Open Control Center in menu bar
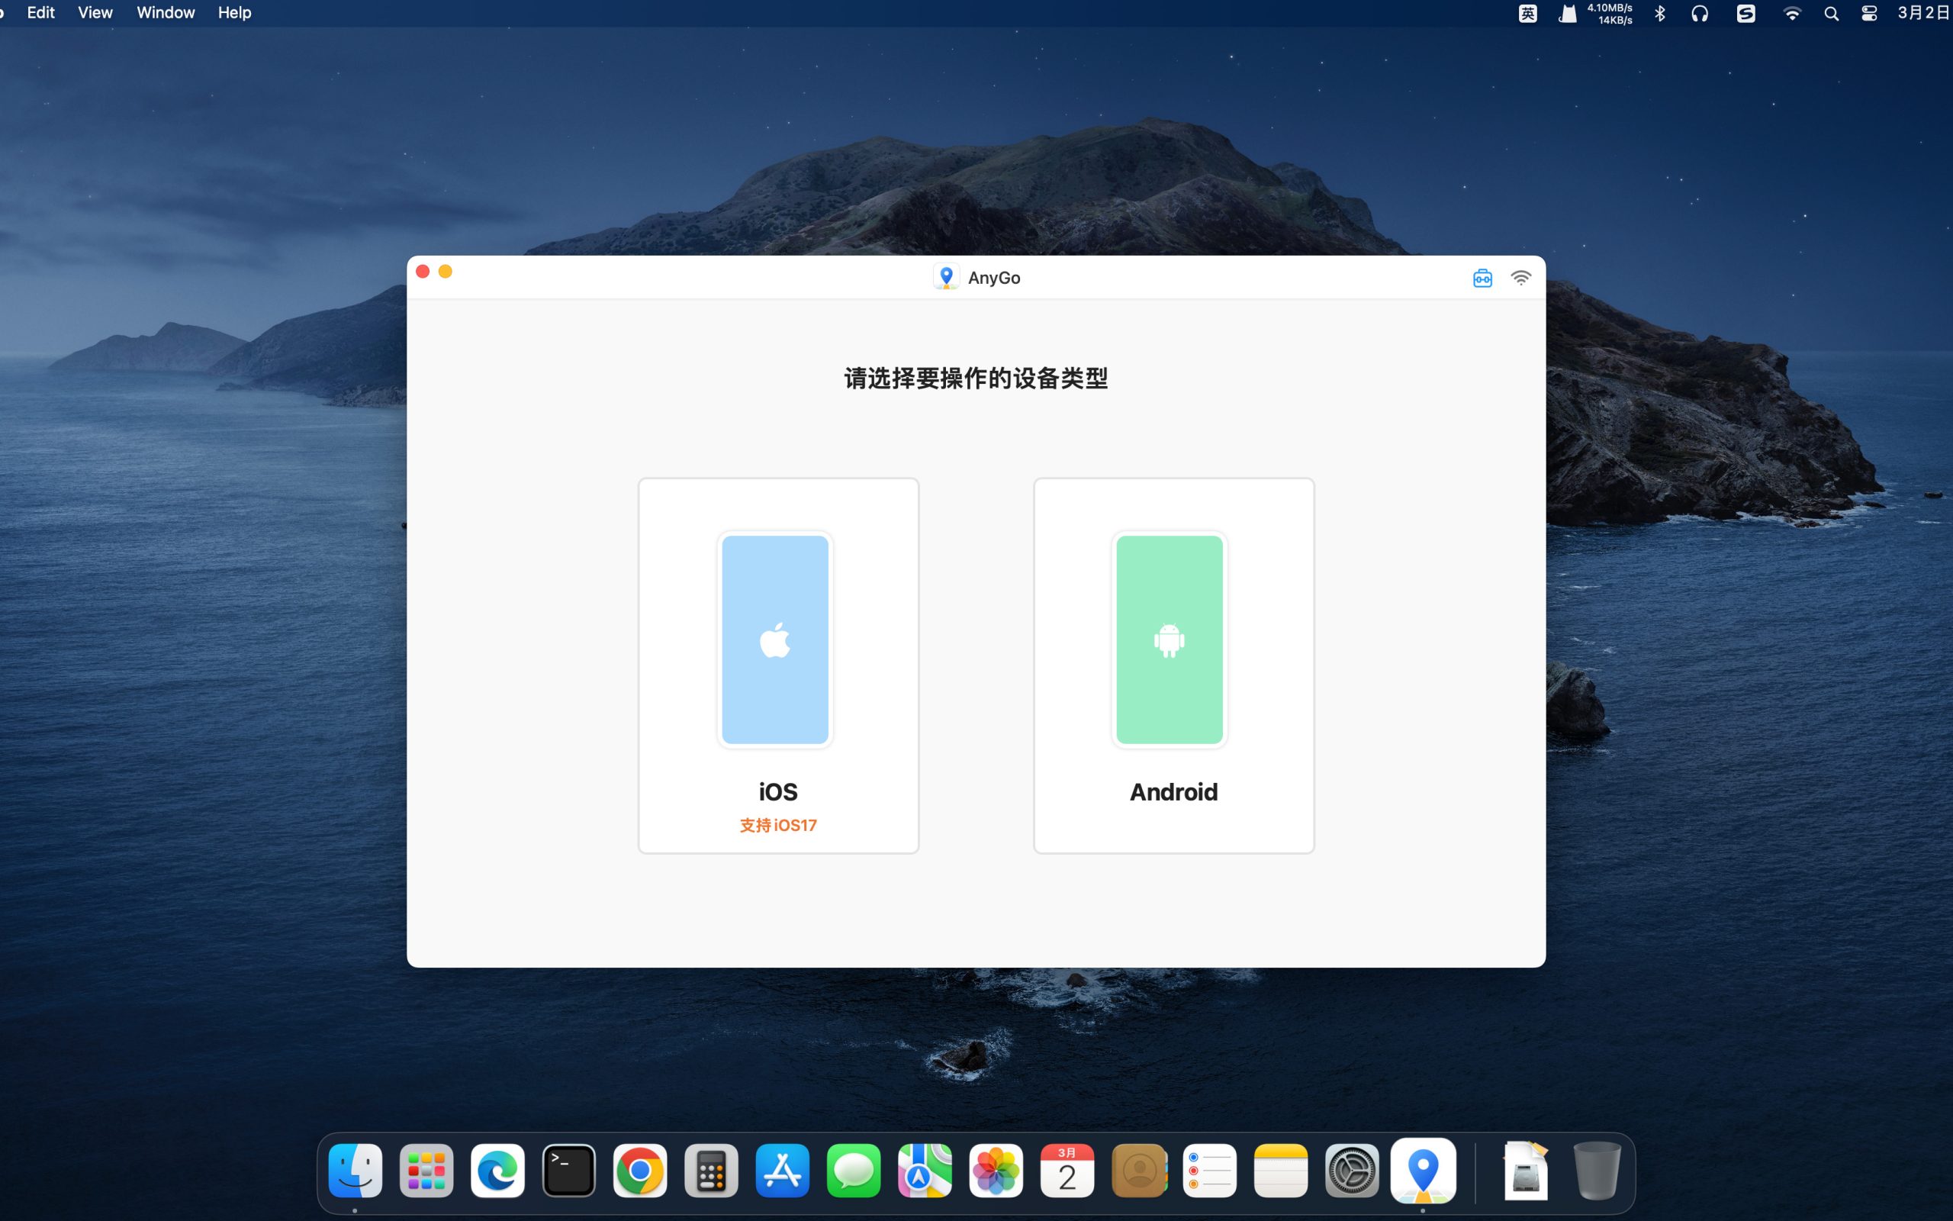The image size is (1953, 1221). tap(1869, 13)
